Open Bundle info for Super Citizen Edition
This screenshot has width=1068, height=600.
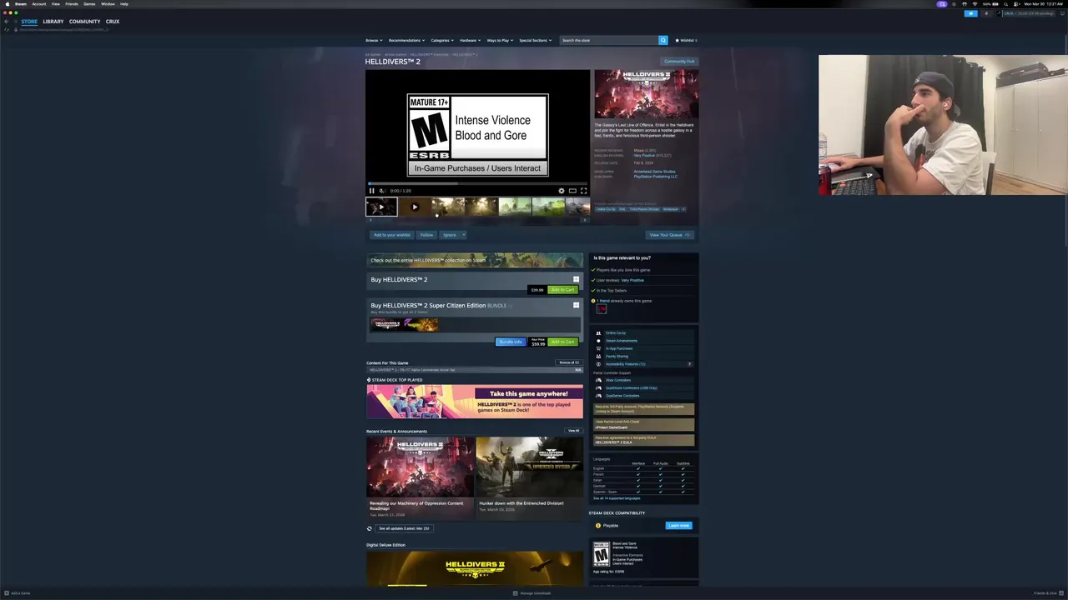[x=511, y=342]
